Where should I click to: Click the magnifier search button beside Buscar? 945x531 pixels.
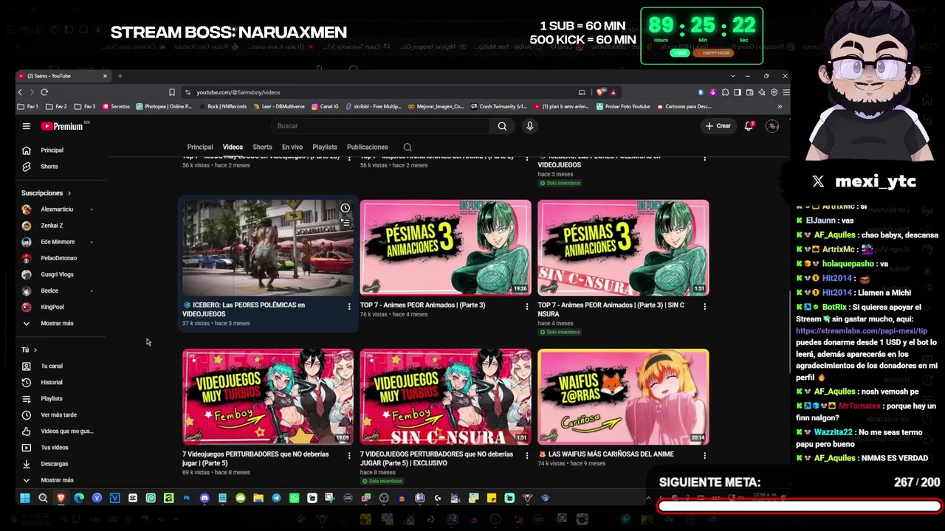[x=502, y=126]
